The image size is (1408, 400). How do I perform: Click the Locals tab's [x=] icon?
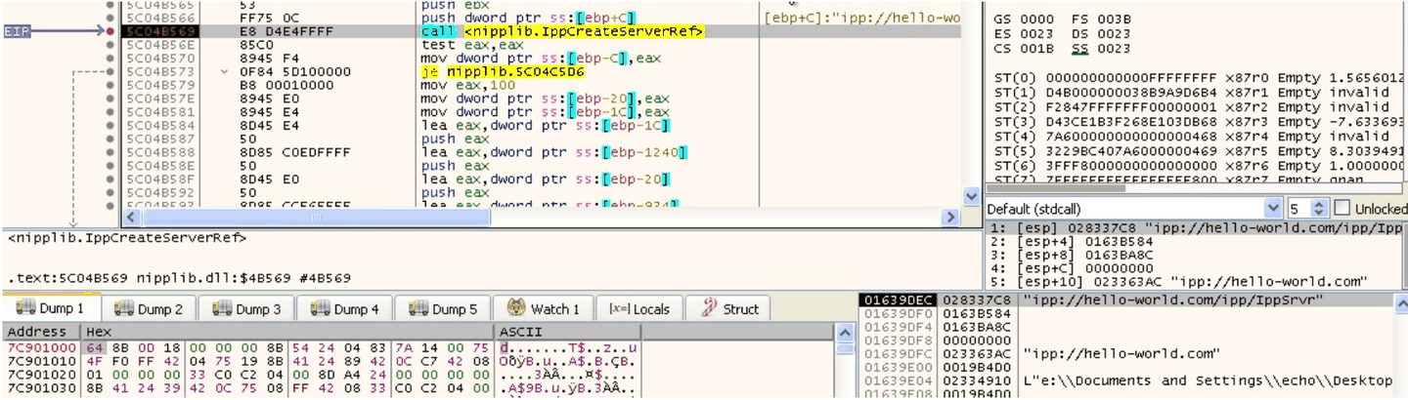pos(619,308)
